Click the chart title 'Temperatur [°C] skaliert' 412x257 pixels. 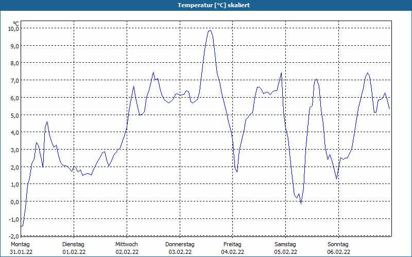tap(214, 5)
